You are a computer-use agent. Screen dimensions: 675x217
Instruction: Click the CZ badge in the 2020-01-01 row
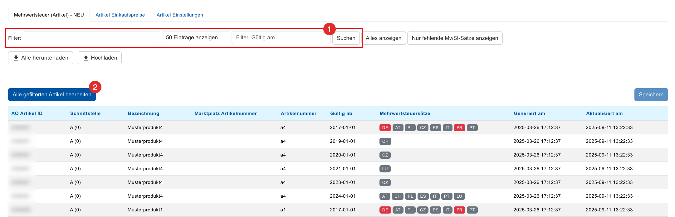[x=385, y=155]
